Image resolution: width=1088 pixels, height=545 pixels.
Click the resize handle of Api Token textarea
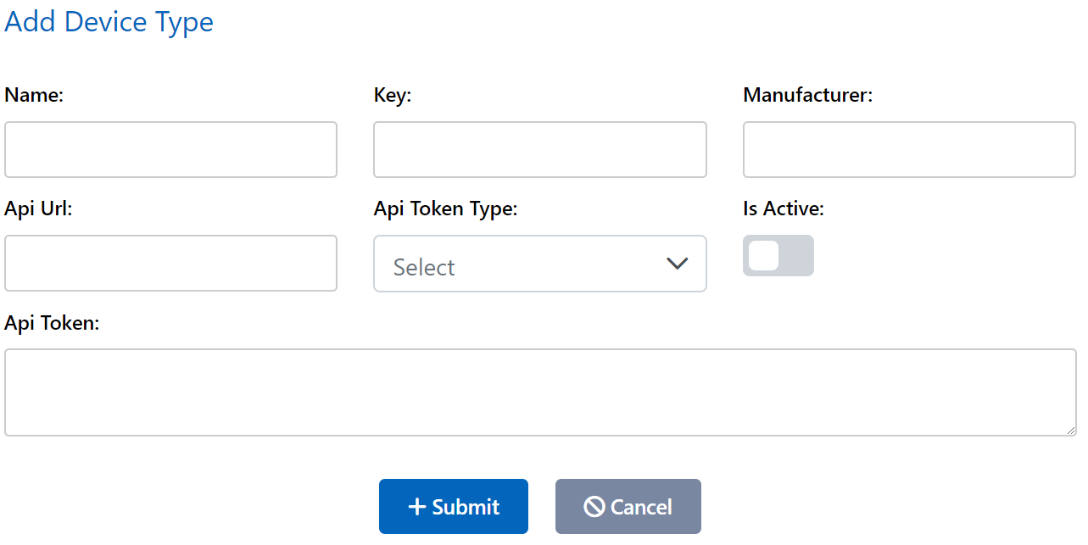point(1070,432)
